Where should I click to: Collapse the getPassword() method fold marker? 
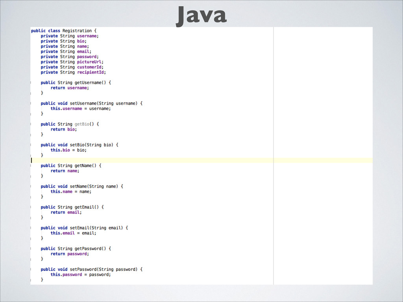(x=31, y=249)
